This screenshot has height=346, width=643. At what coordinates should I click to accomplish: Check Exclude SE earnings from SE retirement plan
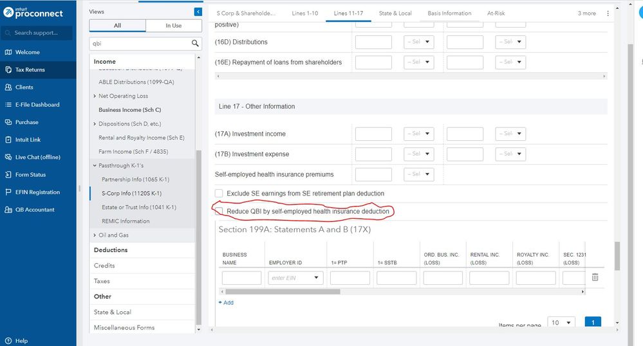pos(219,194)
